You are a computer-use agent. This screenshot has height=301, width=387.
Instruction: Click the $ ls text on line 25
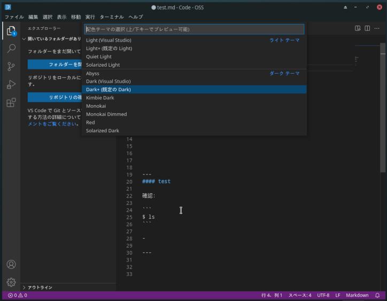[x=149, y=217]
